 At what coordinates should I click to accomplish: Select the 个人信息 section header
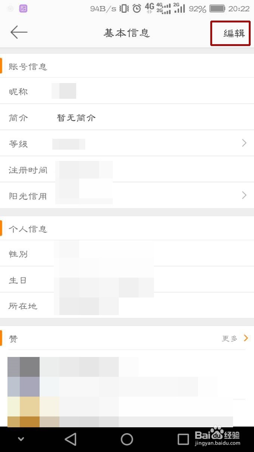coord(28,228)
